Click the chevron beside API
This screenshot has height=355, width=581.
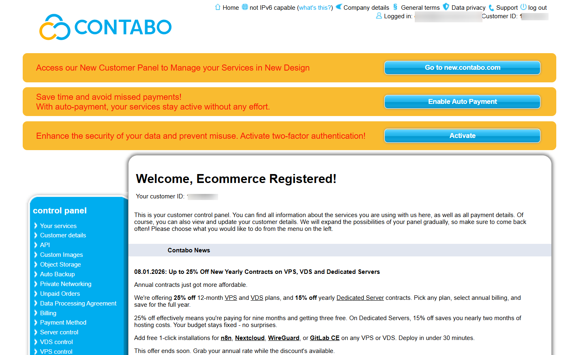coord(36,245)
